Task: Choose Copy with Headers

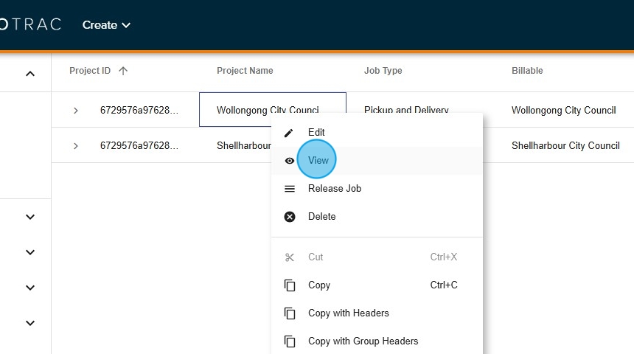Action: [x=348, y=313]
